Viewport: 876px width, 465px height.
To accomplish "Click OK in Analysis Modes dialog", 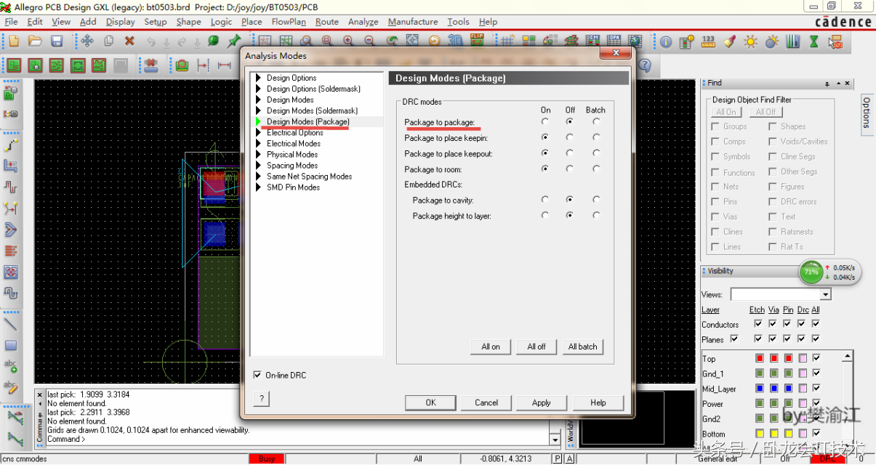I will [x=431, y=403].
